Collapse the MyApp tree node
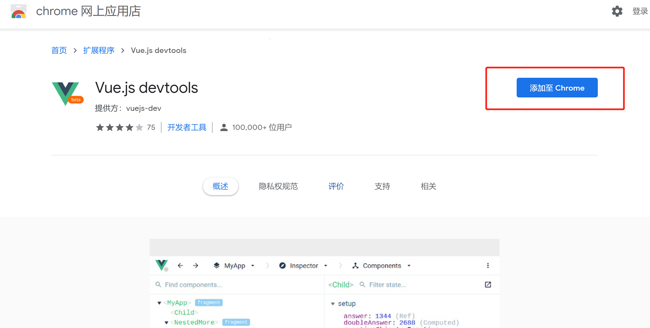The height and width of the screenshot is (328, 650). pos(159,303)
